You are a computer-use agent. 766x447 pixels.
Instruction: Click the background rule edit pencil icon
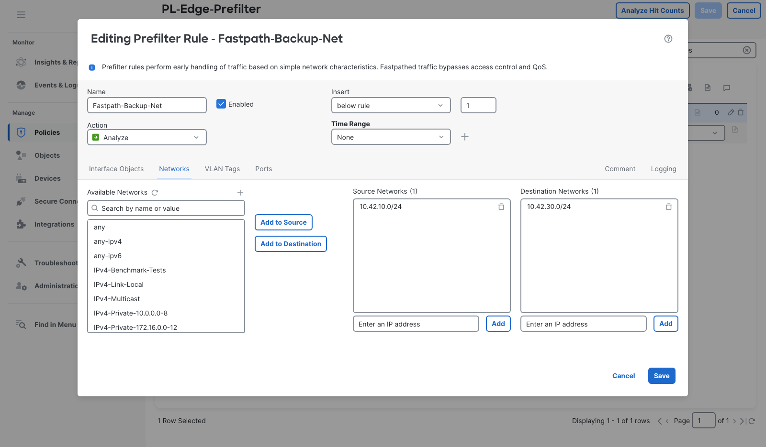(731, 112)
